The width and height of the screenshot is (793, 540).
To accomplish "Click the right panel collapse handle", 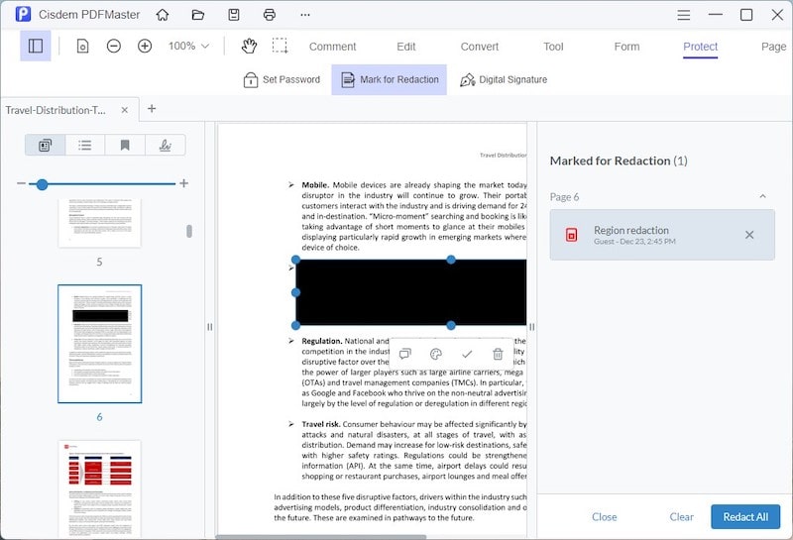I will click(x=531, y=327).
